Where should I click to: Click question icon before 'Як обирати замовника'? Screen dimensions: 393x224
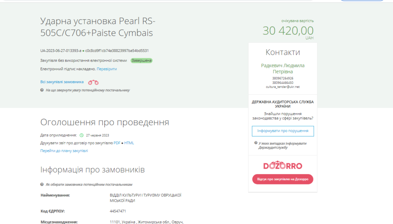(42, 184)
